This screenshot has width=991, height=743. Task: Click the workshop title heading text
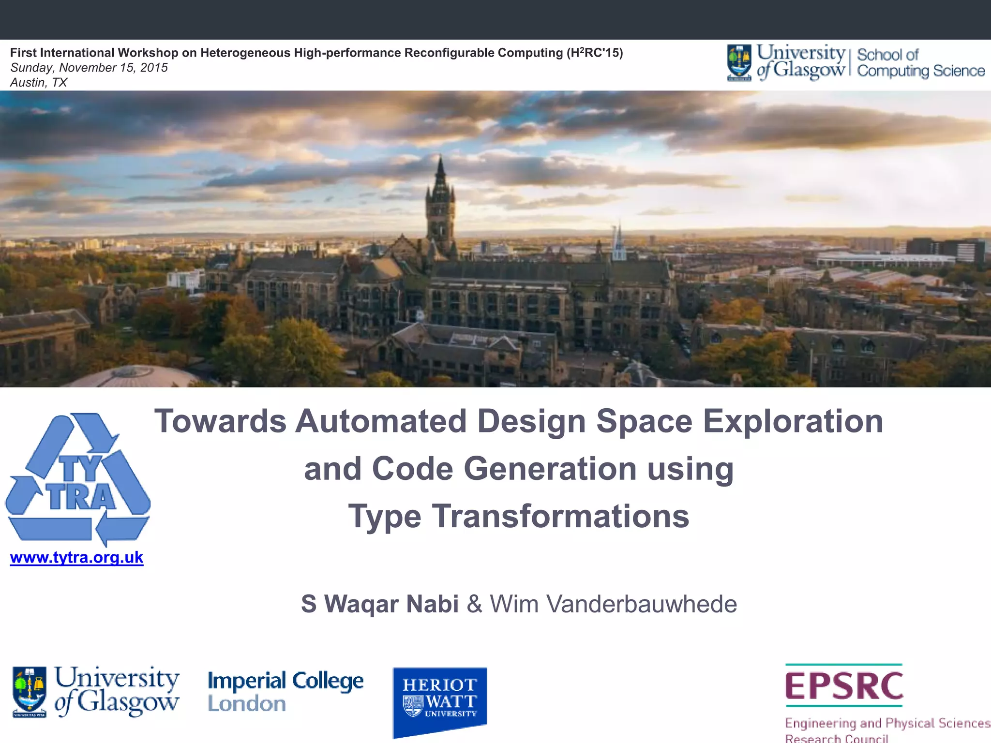(316, 53)
